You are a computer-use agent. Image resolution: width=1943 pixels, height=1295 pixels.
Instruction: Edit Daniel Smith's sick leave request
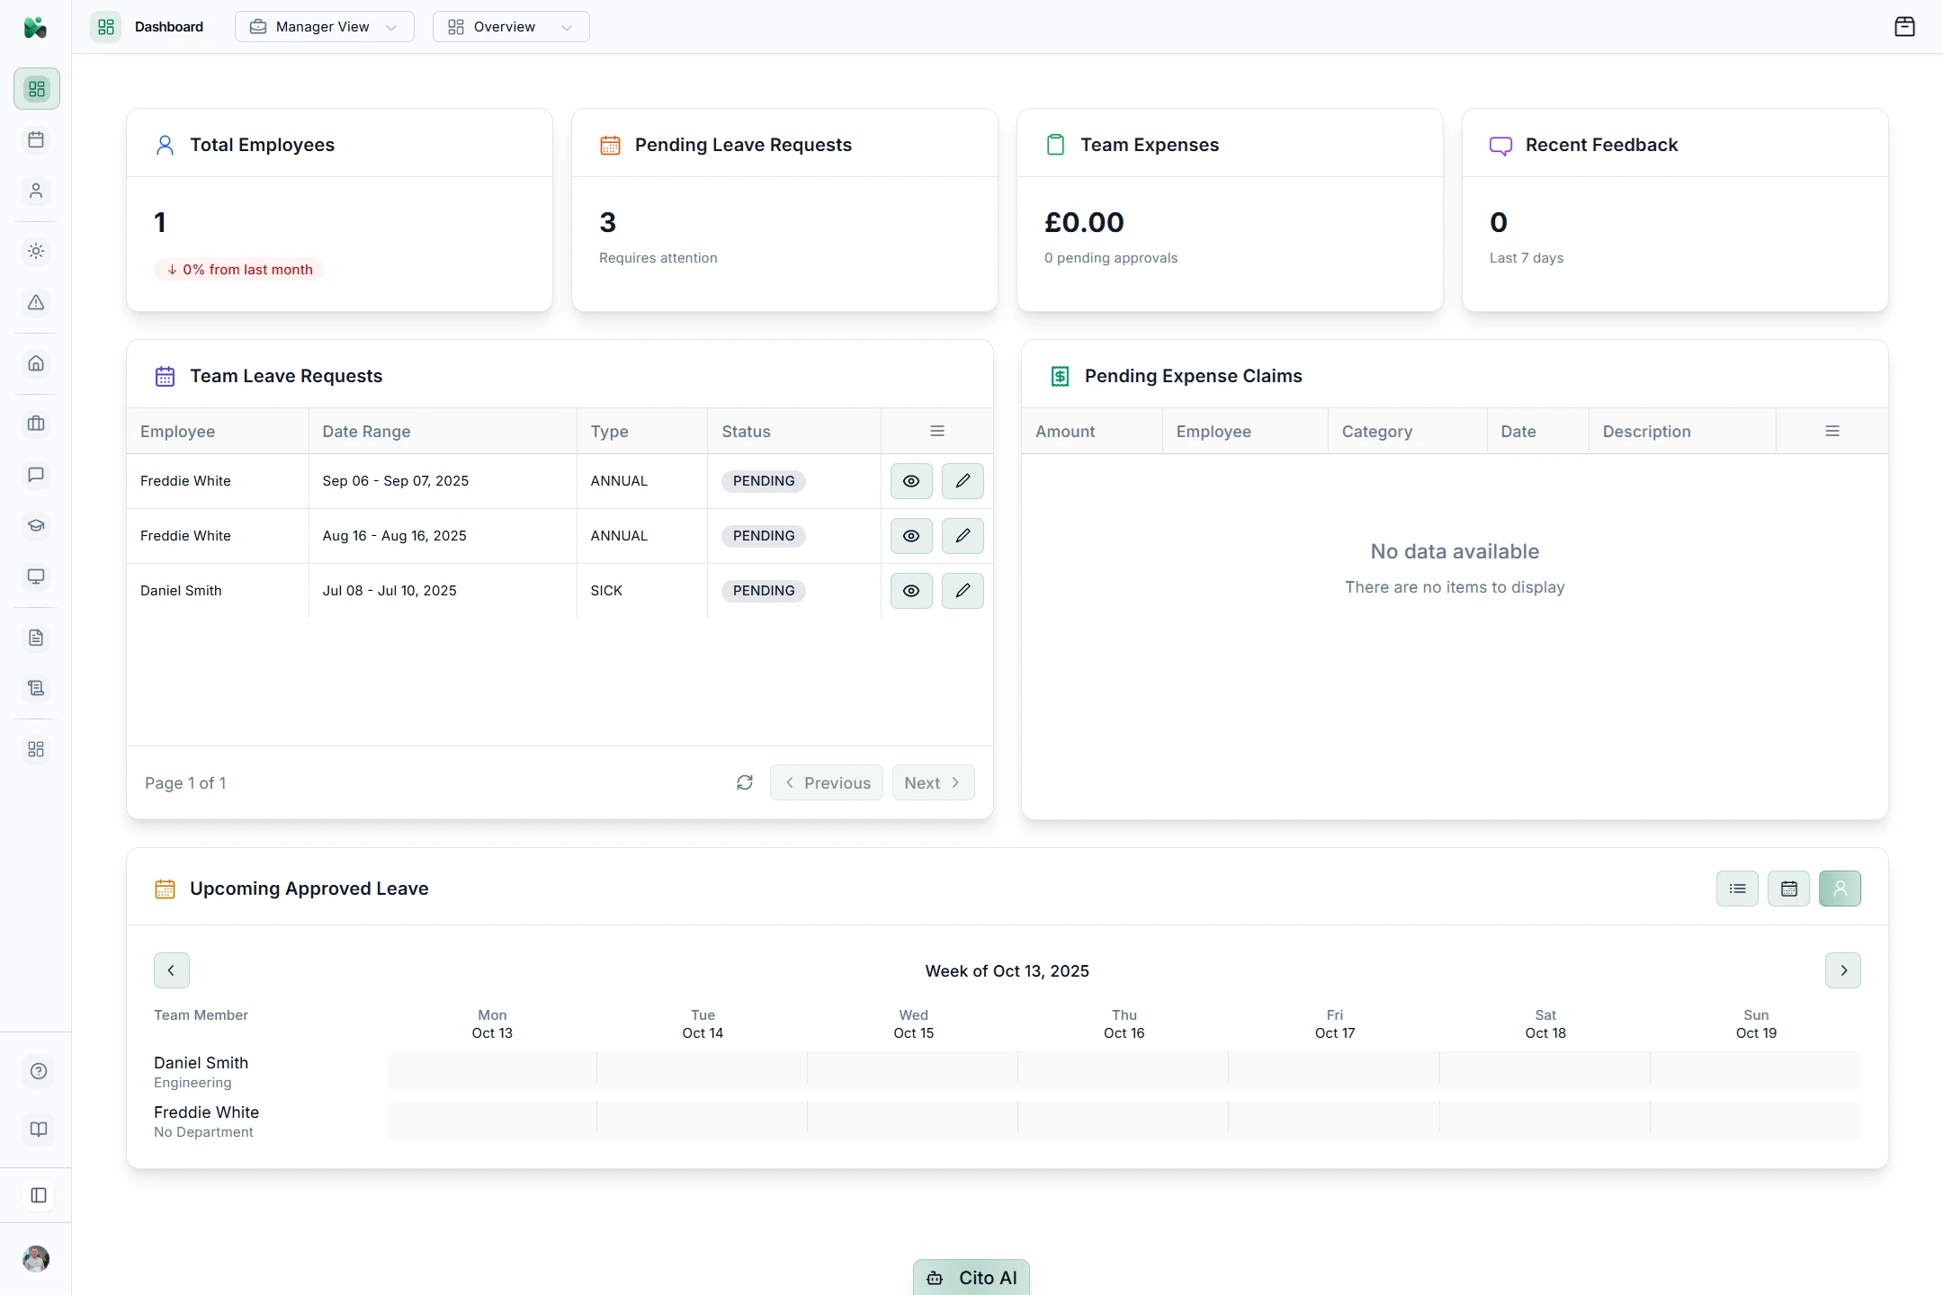962,591
